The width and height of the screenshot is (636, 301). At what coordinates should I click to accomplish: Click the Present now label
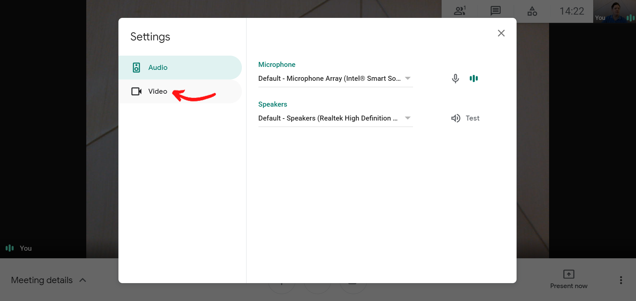point(569,286)
